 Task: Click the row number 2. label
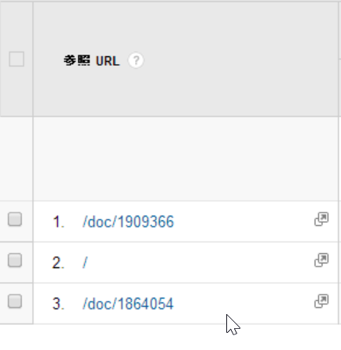tap(59, 262)
